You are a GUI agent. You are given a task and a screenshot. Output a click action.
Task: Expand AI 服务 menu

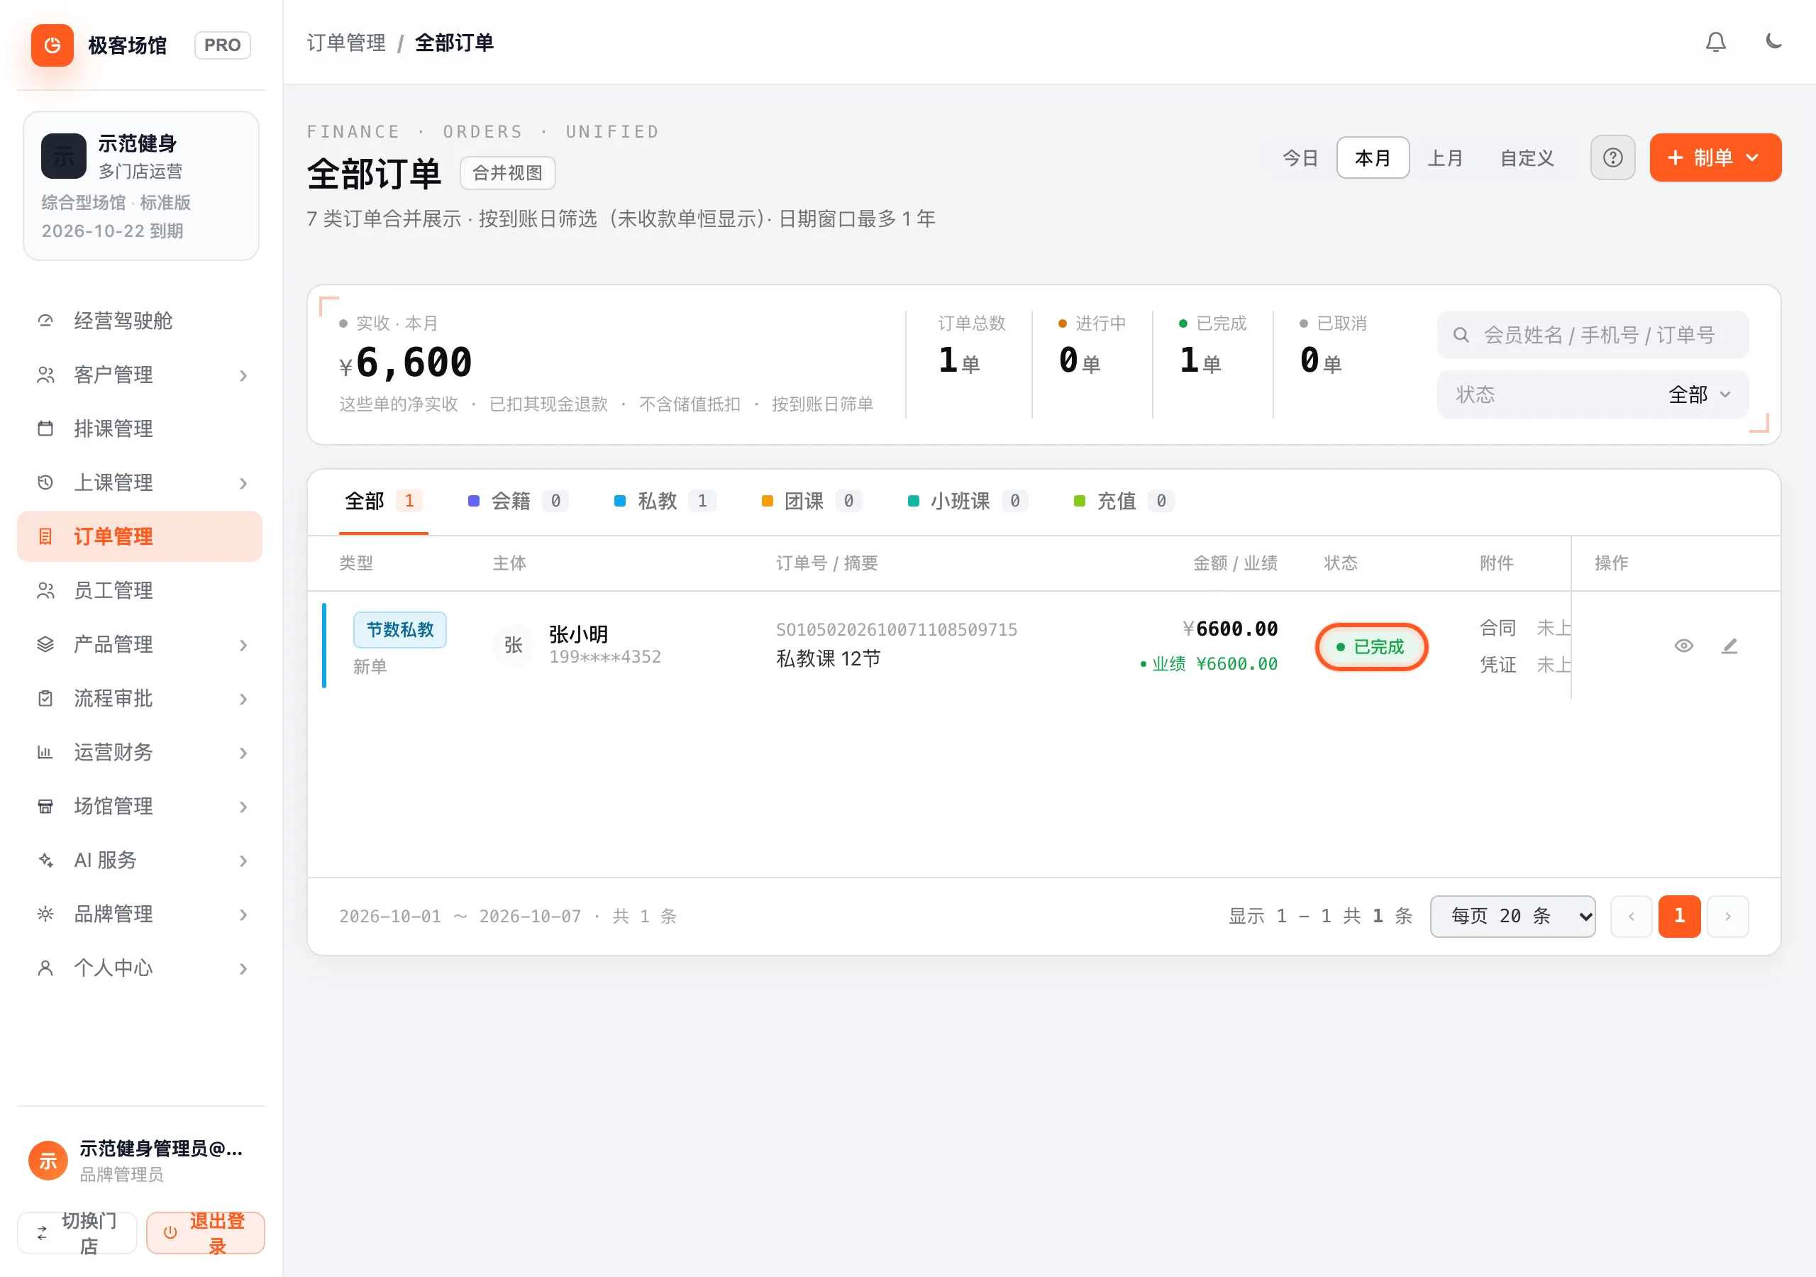[140, 859]
